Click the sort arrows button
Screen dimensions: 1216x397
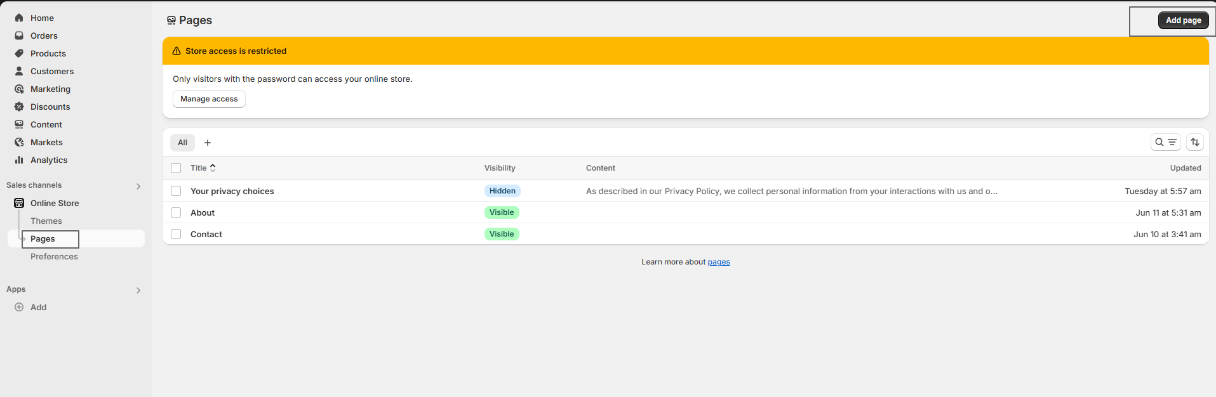tap(1194, 142)
